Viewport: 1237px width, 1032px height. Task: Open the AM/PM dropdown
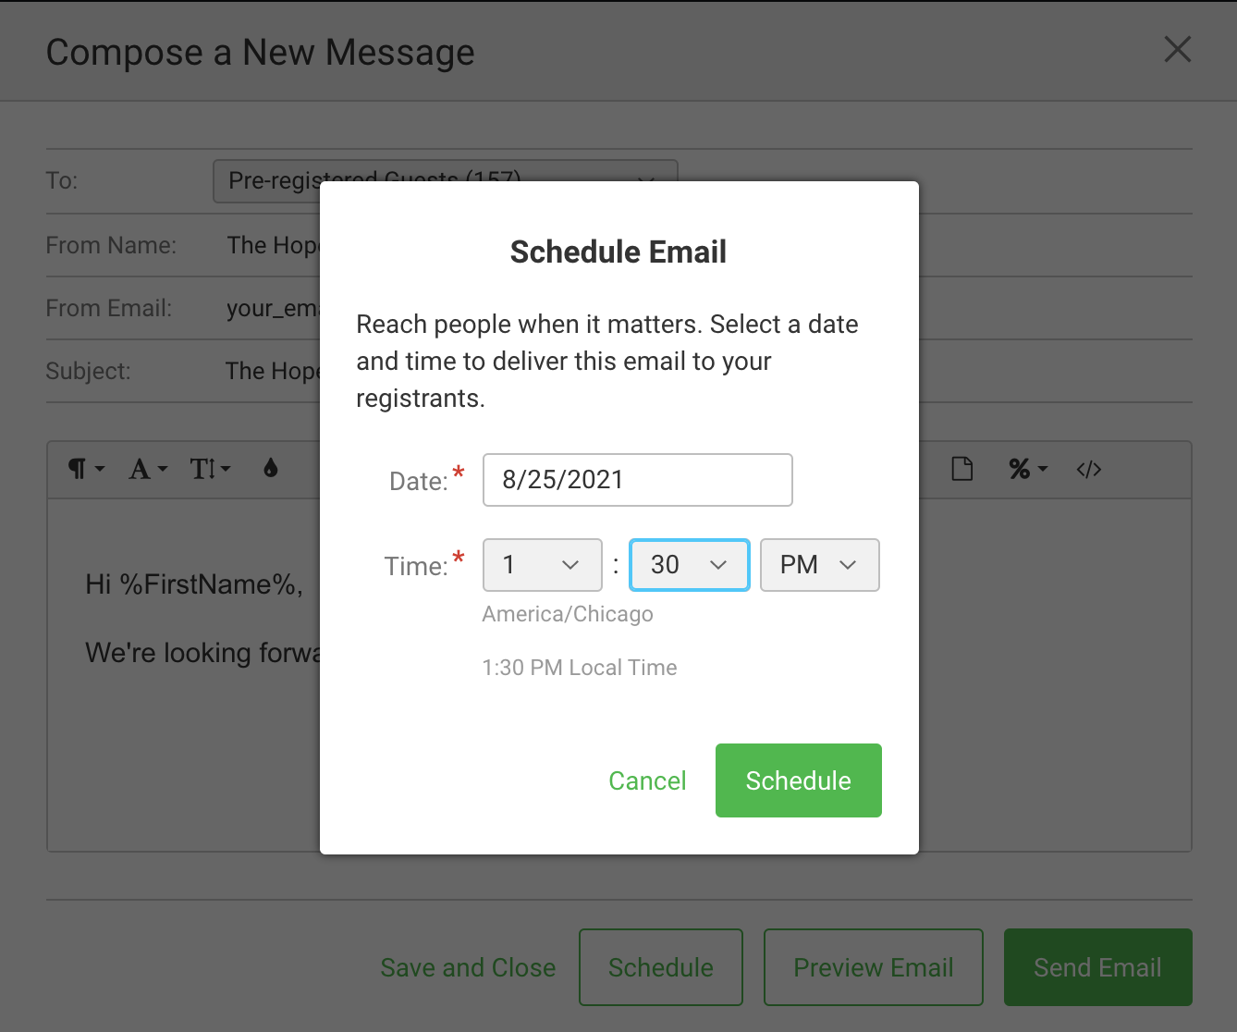(819, 565)
